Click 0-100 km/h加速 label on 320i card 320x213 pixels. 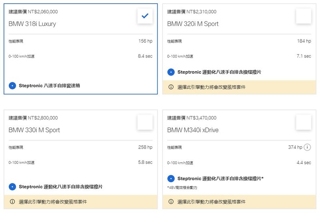point(180,56)
